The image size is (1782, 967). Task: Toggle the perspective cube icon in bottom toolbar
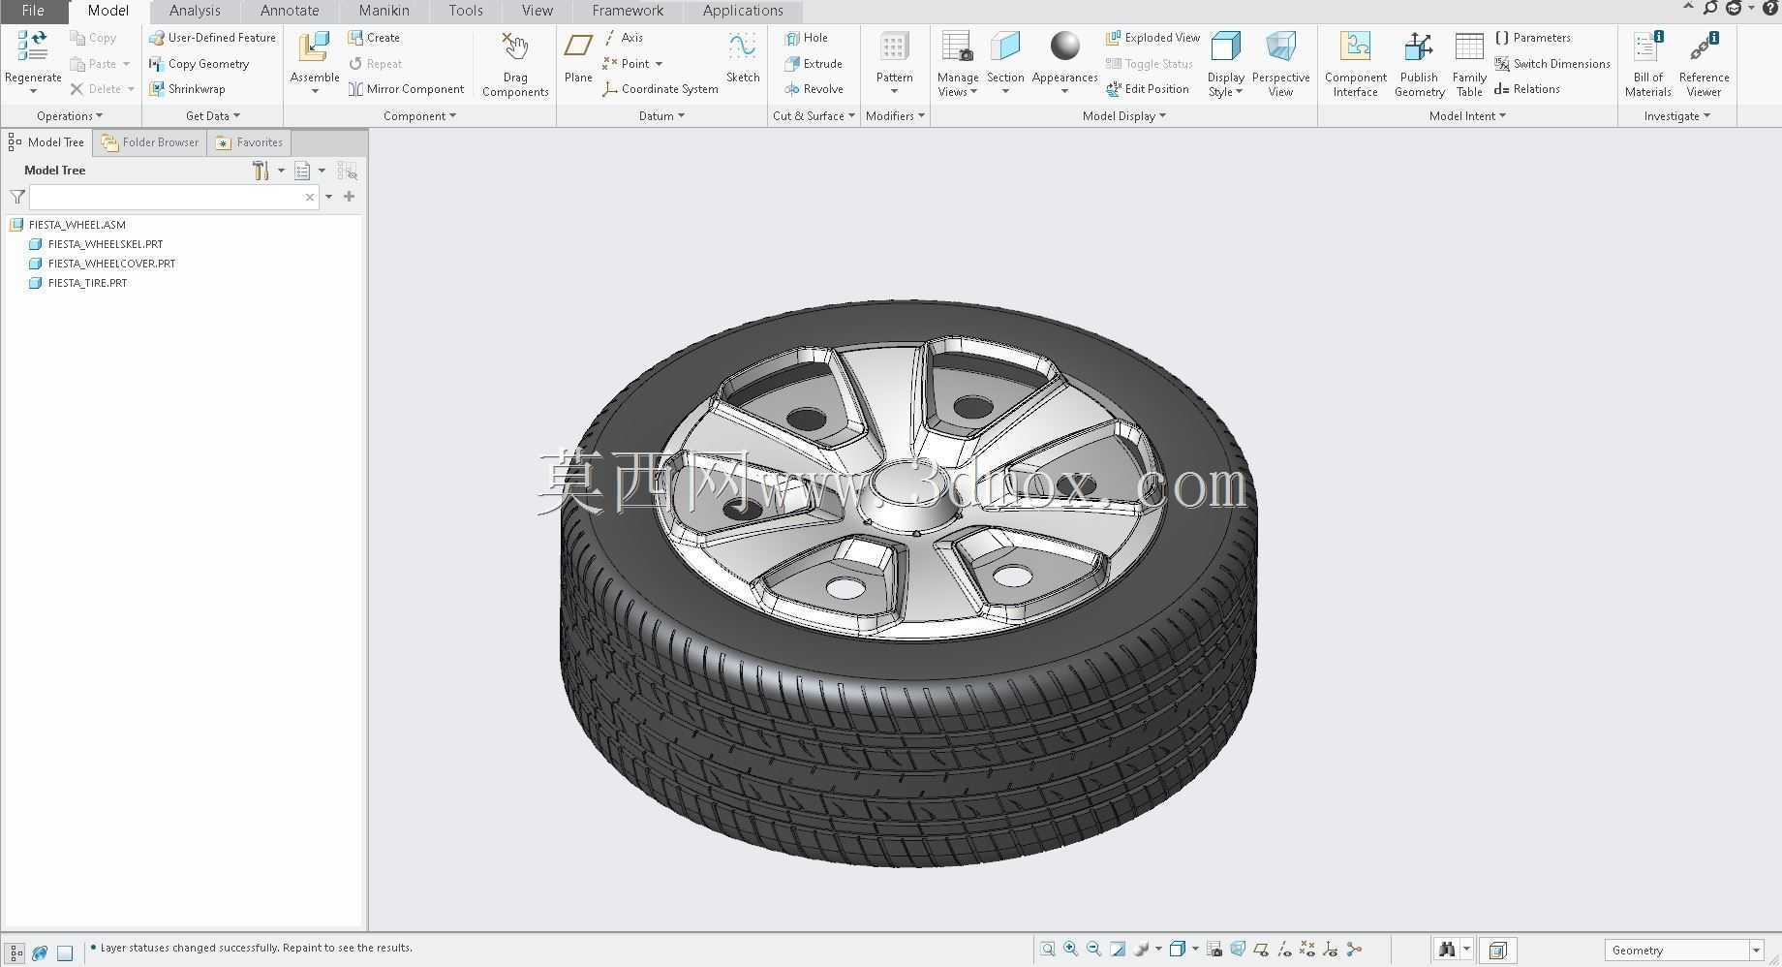(1238, 950)
